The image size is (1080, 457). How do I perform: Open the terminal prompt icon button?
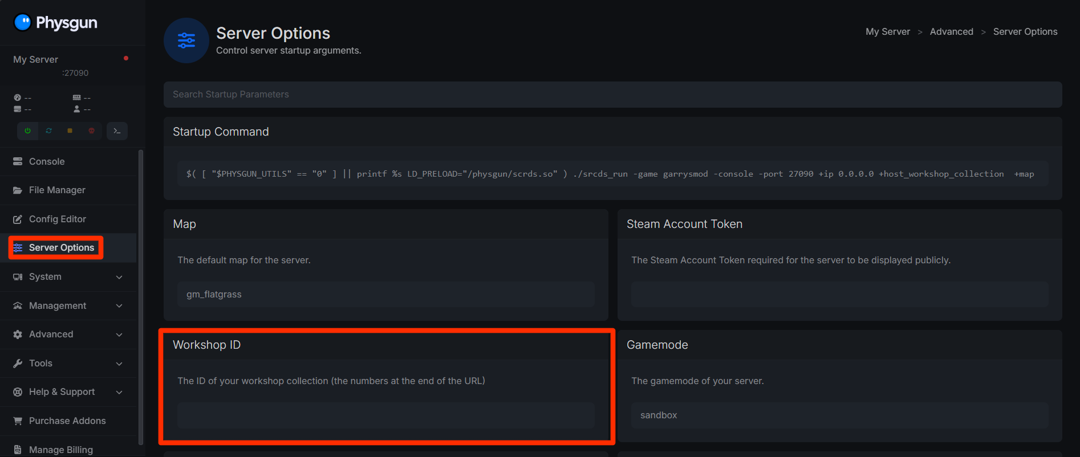click(117, 130)
